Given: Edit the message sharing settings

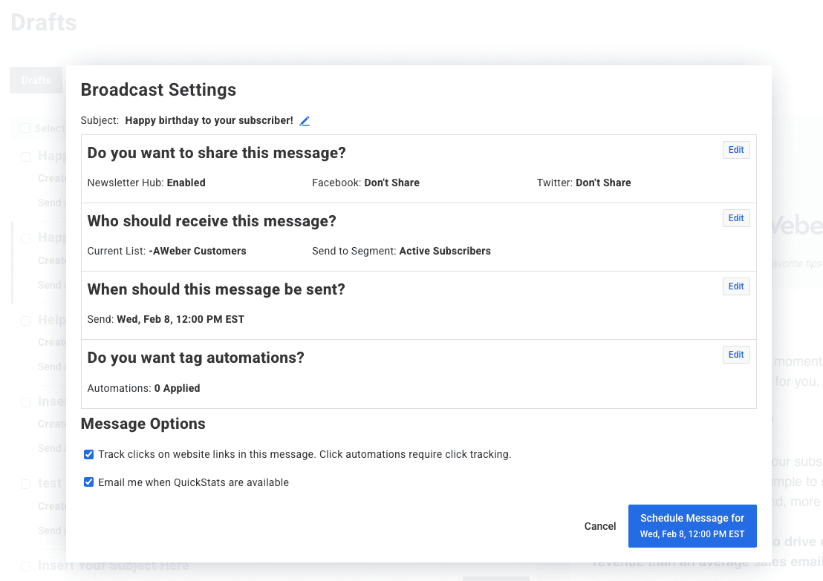Looking at the screenshot, I should click(735, 150).
